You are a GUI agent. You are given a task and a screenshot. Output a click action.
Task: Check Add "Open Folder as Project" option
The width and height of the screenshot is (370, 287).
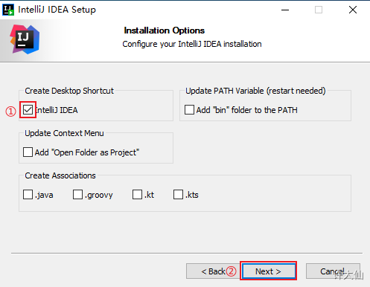click(28, 152)
